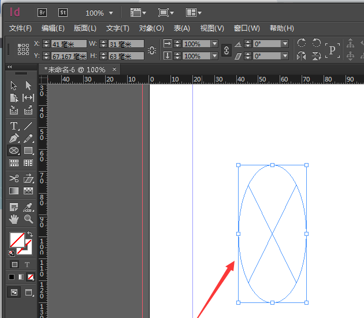Open the rotation angle dropdown
Viewport: 364px width, 318px height.
pos(285,44)
